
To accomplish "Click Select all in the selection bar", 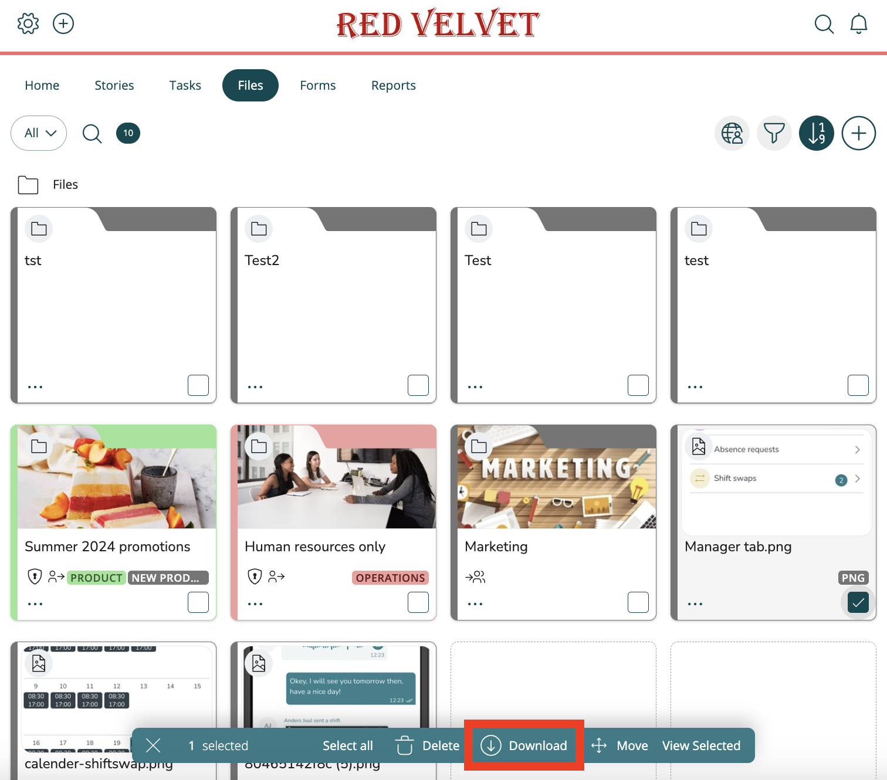I will click(x=348, y=745).
